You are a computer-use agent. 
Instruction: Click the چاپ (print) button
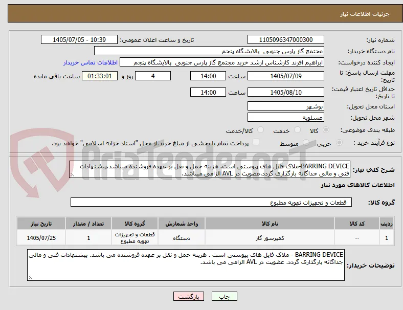point(224,296)
